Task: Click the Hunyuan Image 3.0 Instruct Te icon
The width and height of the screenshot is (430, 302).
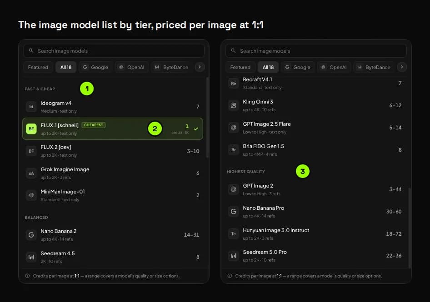Action: point(233,234)
